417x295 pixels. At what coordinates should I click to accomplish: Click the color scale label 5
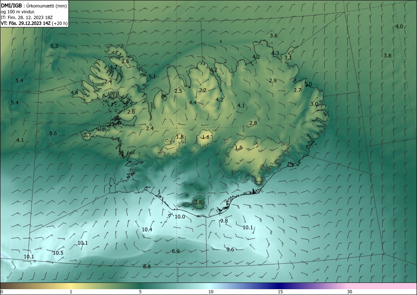[140, 292]
